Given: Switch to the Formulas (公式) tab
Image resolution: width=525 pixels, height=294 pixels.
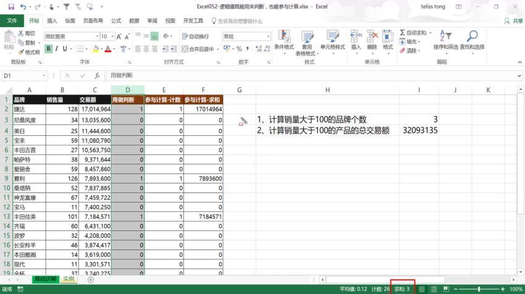Looking at the screenshot, I should tap(116, 21).
